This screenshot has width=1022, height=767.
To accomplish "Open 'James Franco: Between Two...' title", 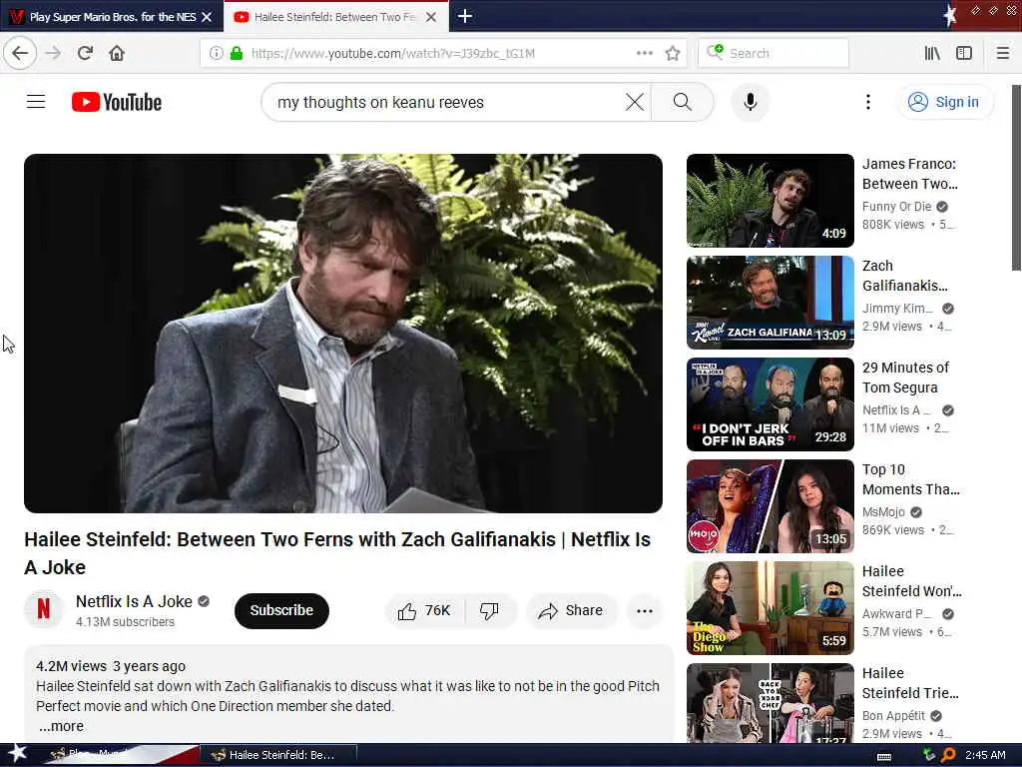I will click(x=910, y=174).
